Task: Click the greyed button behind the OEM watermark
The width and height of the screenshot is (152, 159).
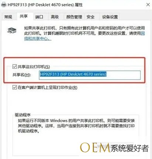Action: [115, 146]
